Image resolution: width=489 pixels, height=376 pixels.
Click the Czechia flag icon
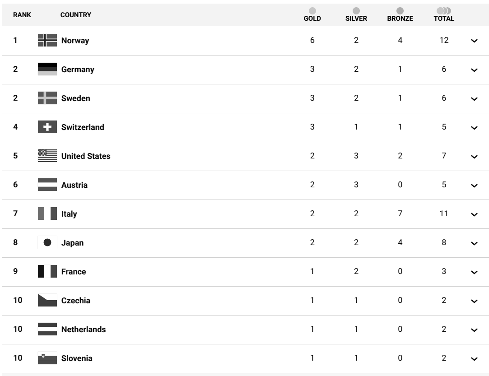point(47,301)
